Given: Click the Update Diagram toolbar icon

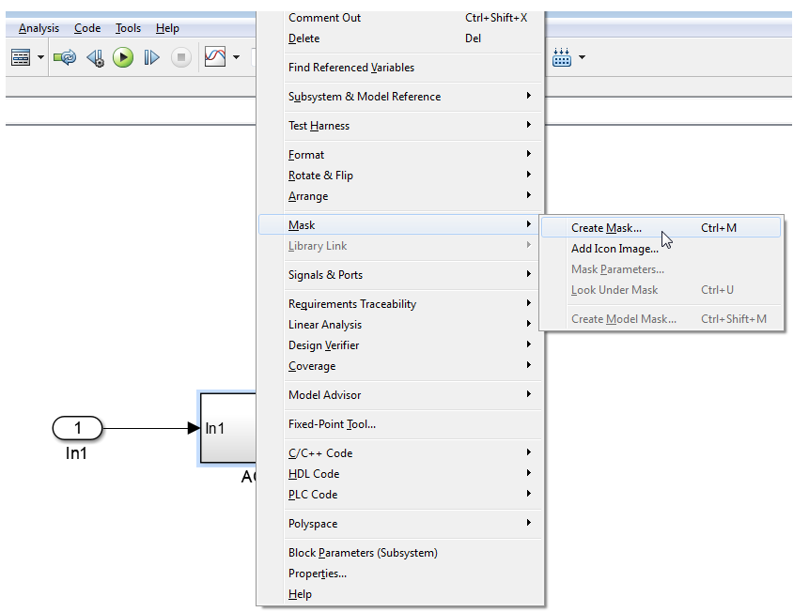Looking at the screenshot, I should click(65, 57).
